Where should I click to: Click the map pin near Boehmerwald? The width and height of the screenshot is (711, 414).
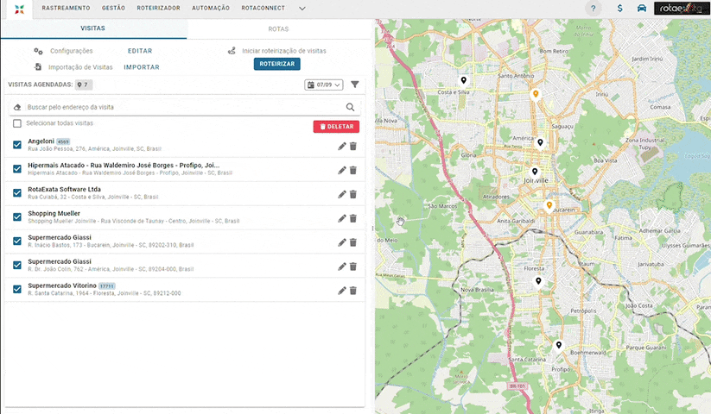tap(559, 346)
